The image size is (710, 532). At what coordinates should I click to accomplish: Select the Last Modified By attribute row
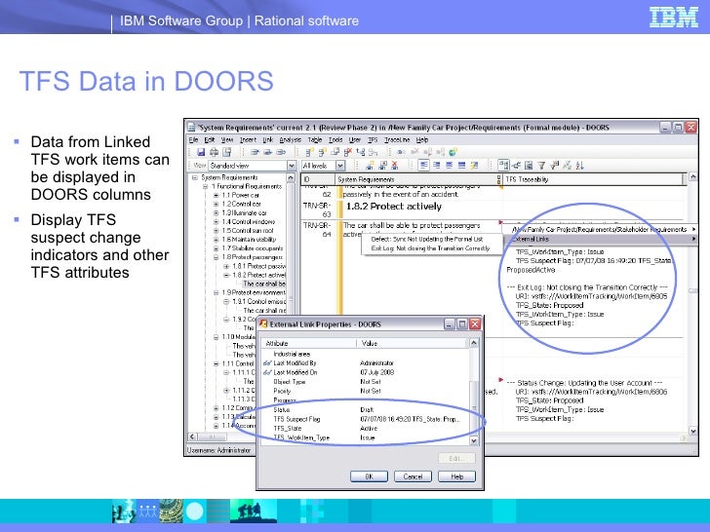[366, 363]
